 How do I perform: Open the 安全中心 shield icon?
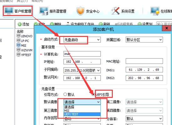coord(81,11)
